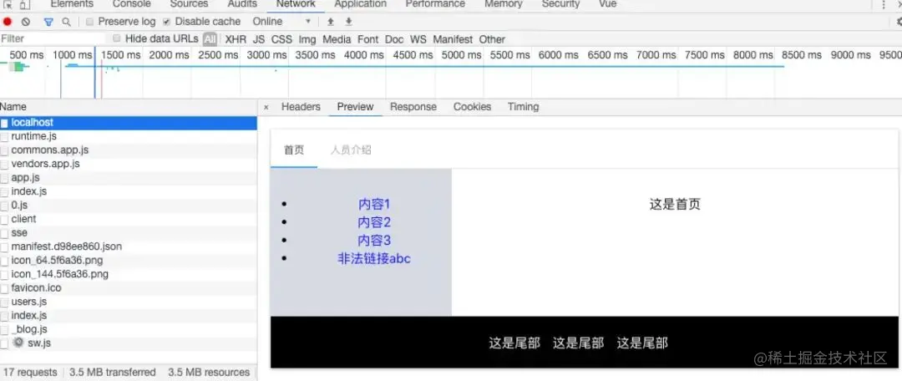The width and height of the screenshot is (902, 381).
Task: Select the 0.js request
Action: [129, 205]
